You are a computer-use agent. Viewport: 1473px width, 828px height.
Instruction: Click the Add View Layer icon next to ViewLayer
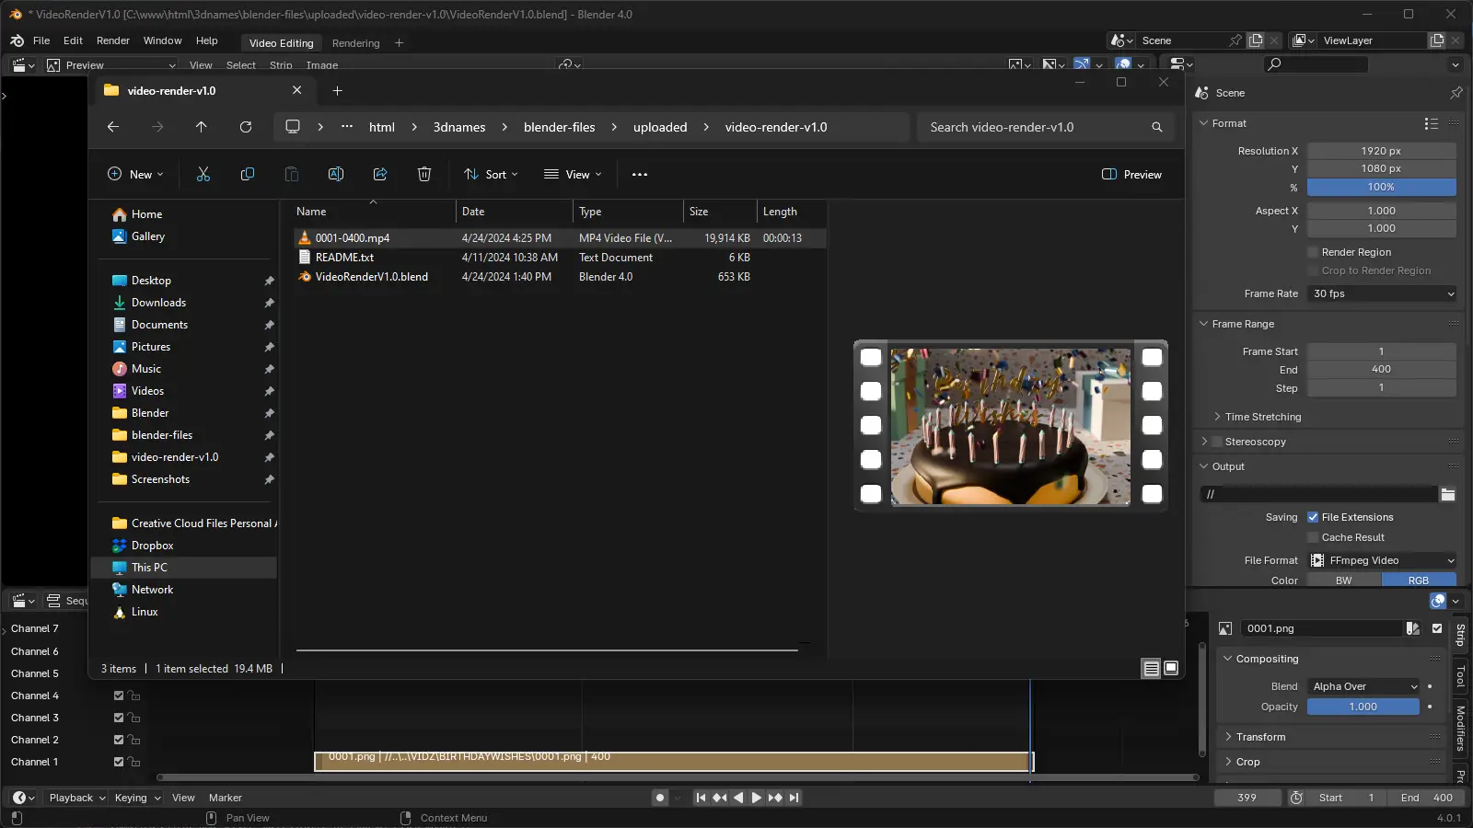[1437, 40]
